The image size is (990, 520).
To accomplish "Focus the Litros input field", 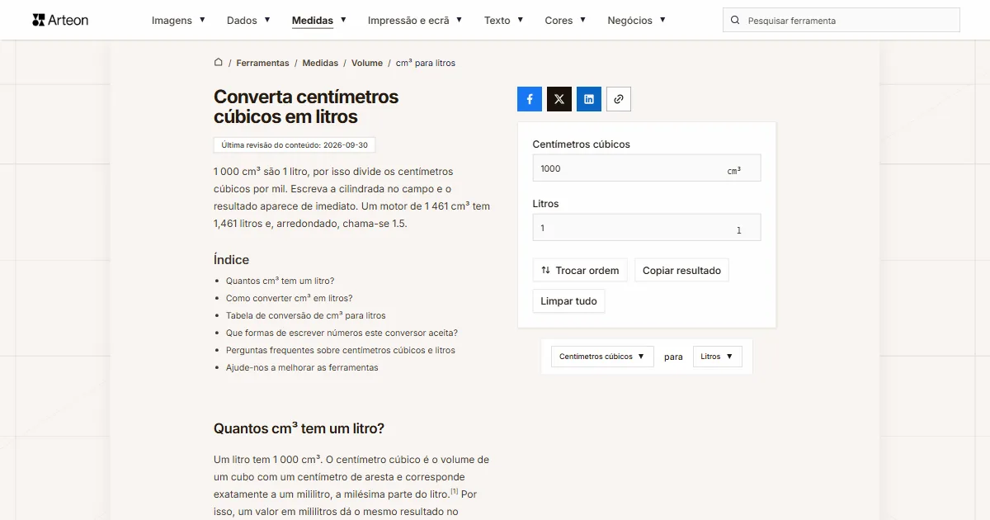I will [x=647, y=228].
